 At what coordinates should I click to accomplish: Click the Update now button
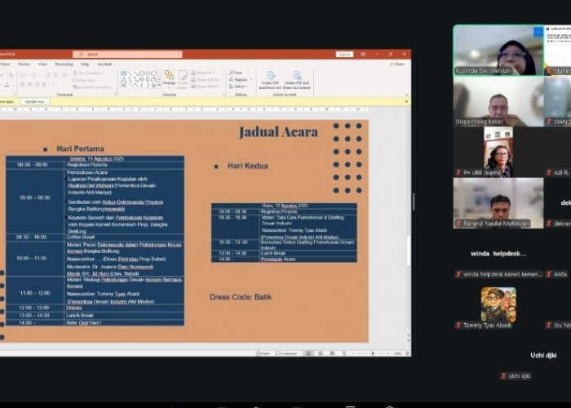coord(35,102)
